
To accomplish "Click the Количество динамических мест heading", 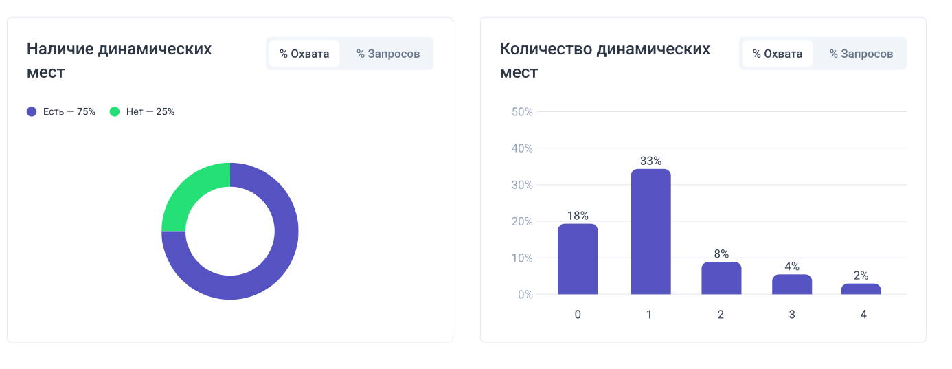I will (604, 60).
